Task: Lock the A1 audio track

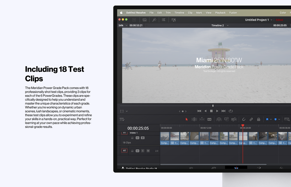Action: [x=132, y=151]
